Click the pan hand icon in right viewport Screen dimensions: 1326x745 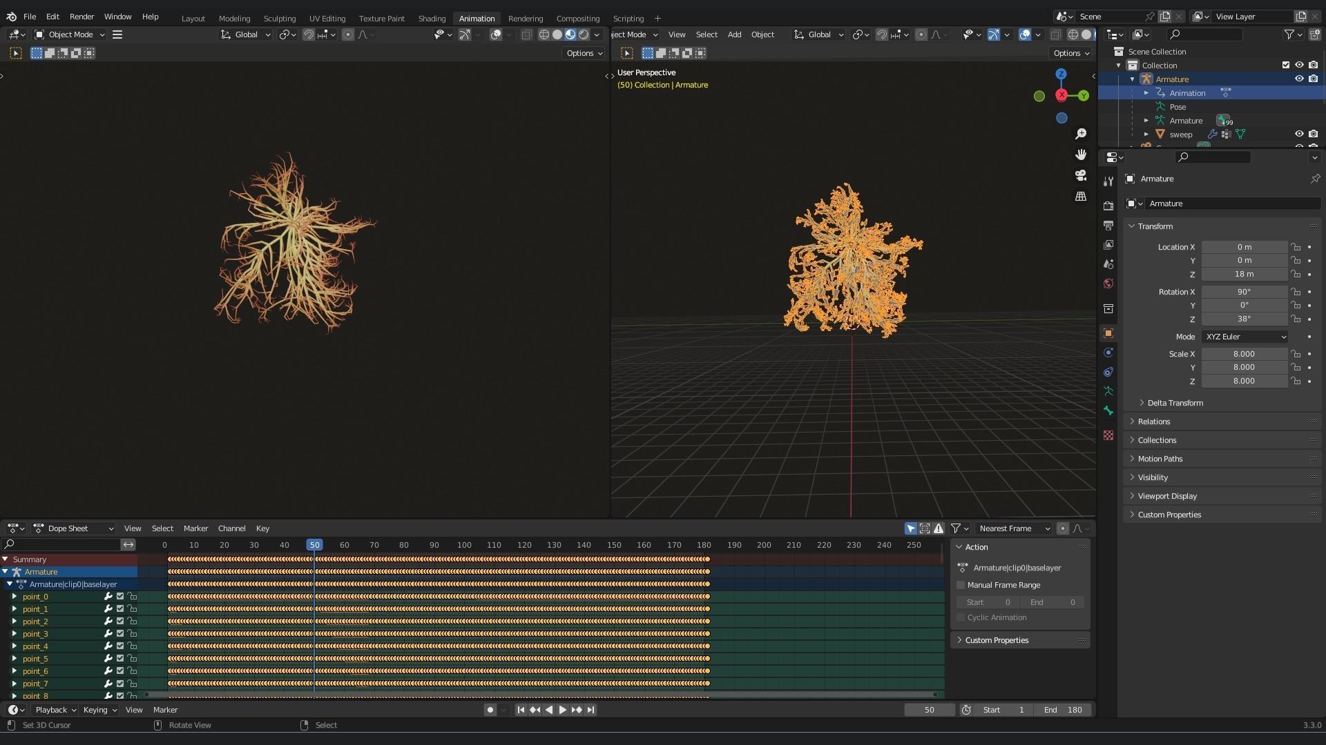coord(1081,155)
